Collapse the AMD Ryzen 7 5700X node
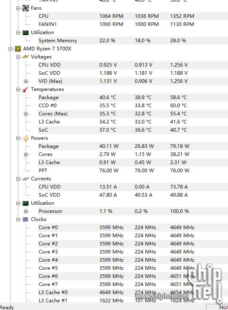 tap(10, 49)
